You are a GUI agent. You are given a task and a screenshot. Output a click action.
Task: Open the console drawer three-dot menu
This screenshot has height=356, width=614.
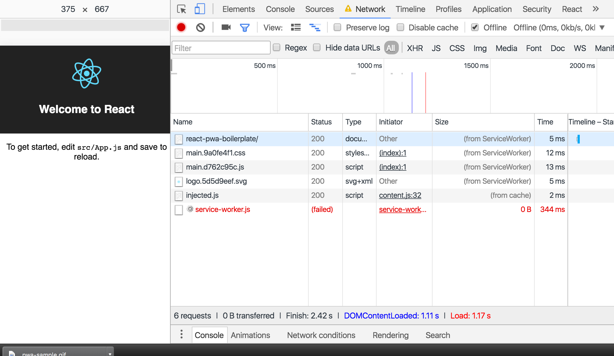pyautogui.click(x=181, y=334)
